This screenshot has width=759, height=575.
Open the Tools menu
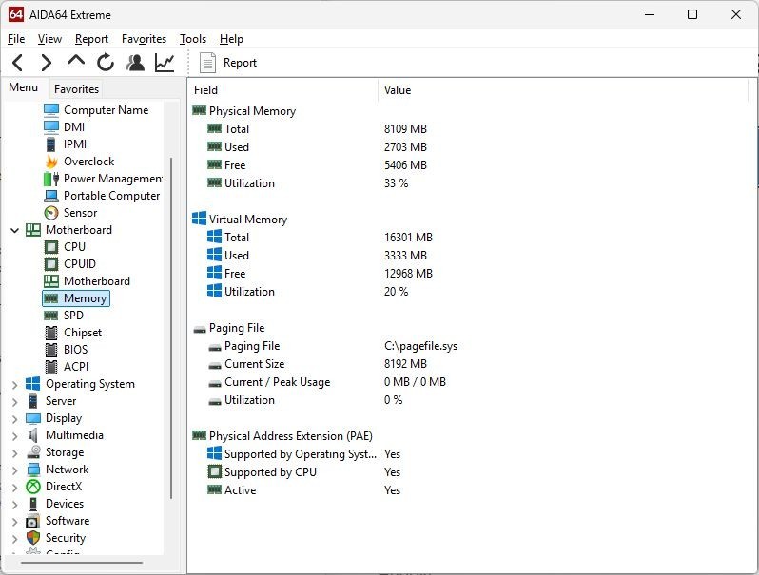[193, 39]
